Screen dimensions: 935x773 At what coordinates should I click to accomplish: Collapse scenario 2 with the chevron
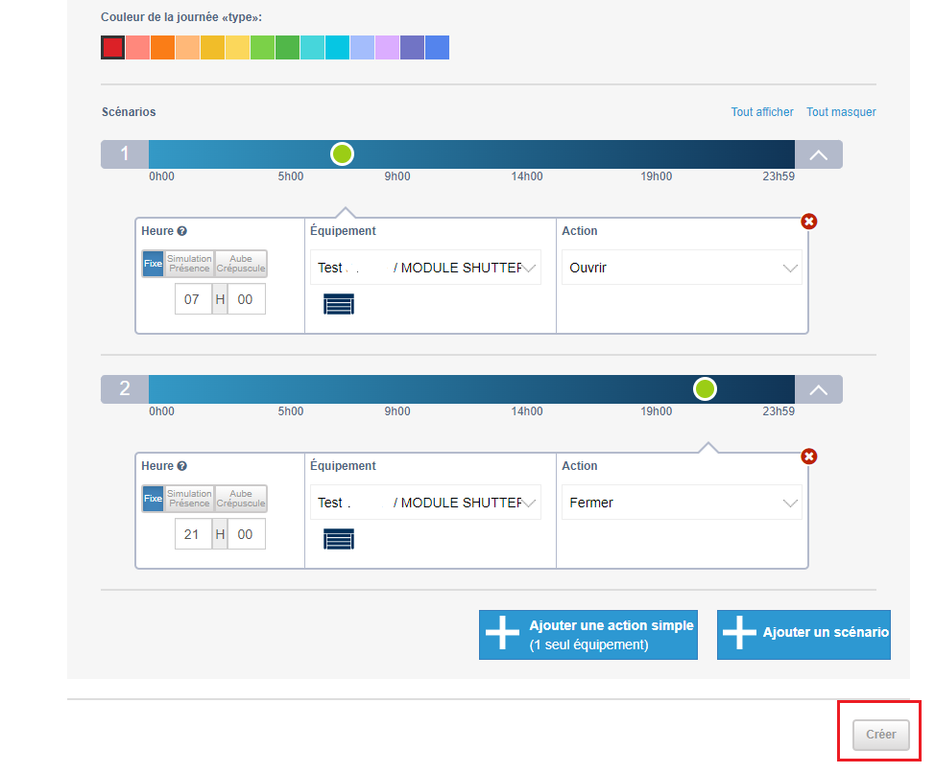819,389
